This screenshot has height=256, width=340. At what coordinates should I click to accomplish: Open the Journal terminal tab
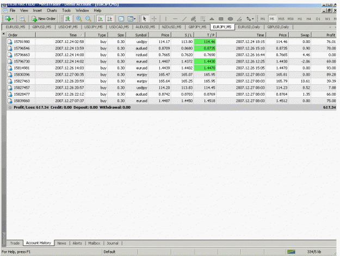pos(112,243)
